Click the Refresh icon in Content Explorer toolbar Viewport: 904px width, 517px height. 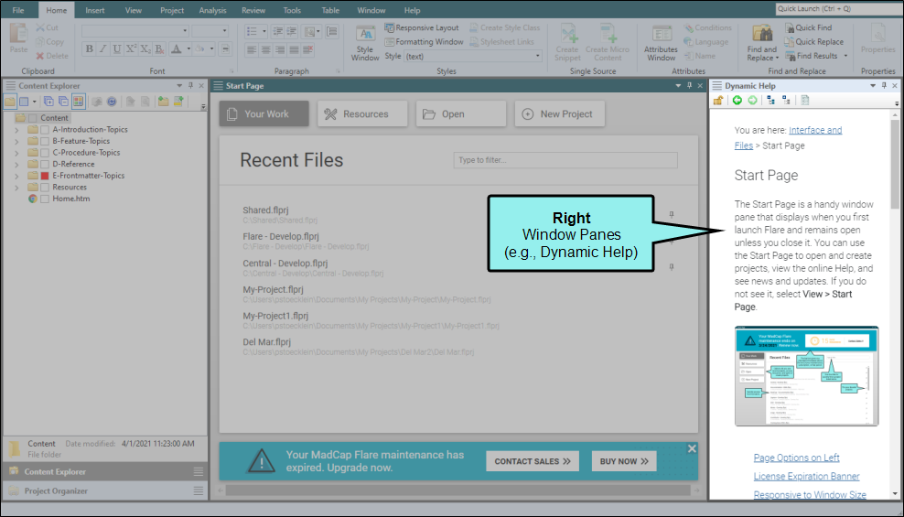pyautogui.click(x=112, y=102)
